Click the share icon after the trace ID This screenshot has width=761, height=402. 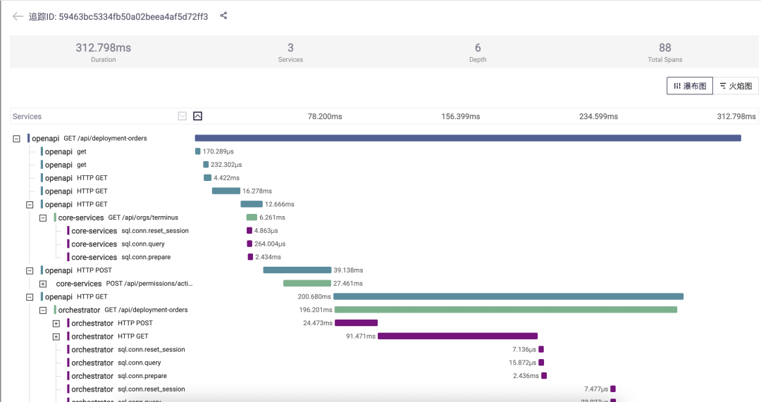pyautogui.click(x=224, y=15)
